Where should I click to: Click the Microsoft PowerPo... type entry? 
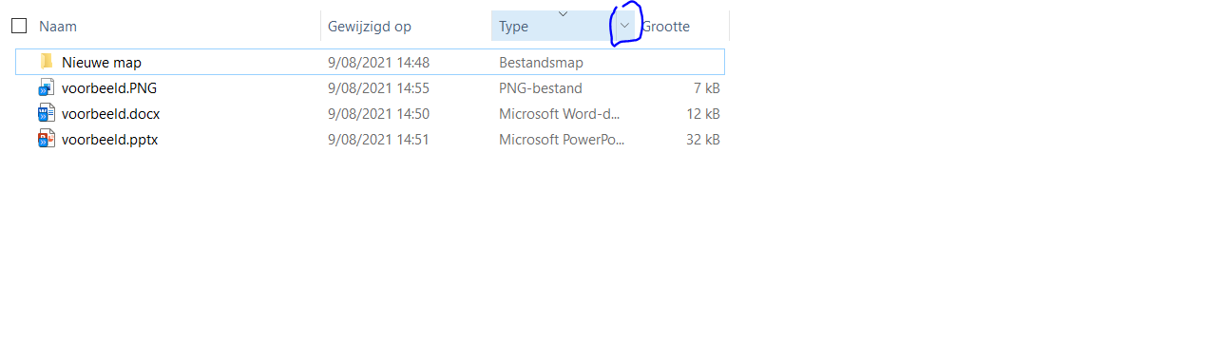click(562, 140)
